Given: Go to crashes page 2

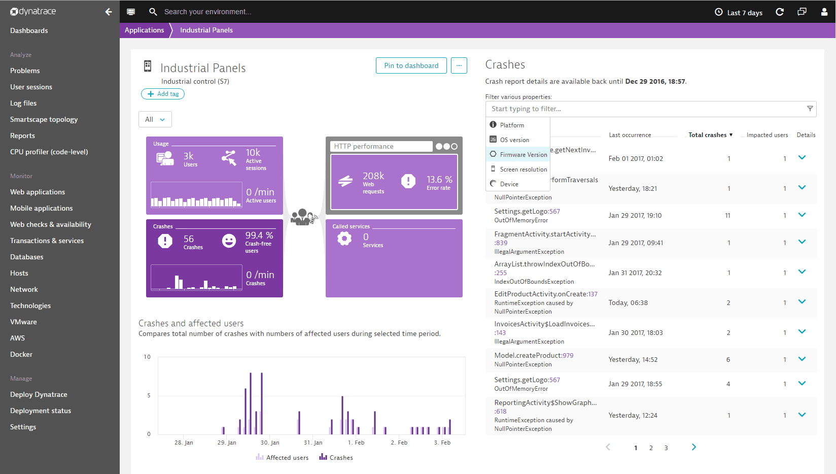Looking at the screenshot, I should (x=651, y=448).
